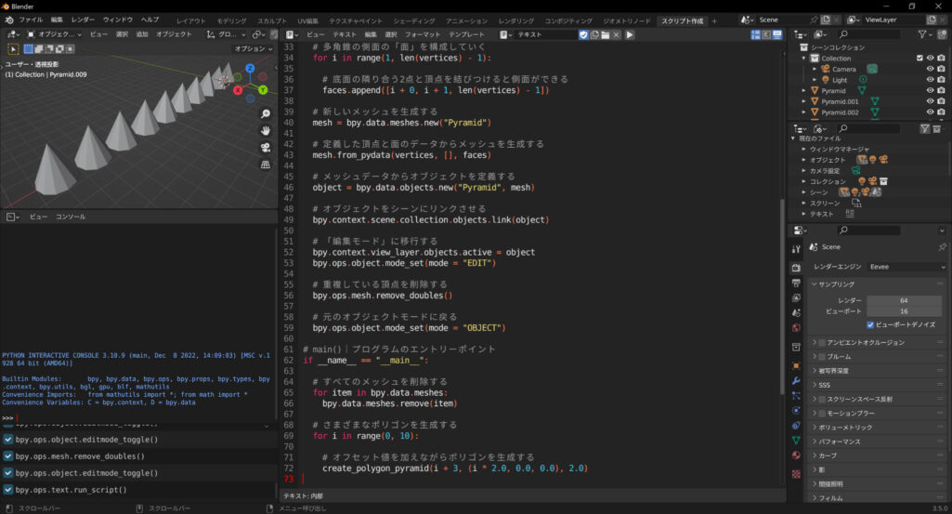
Task: Hide the Camera object with eye icon
Action: pyautogui.click(x=930, y=70)
